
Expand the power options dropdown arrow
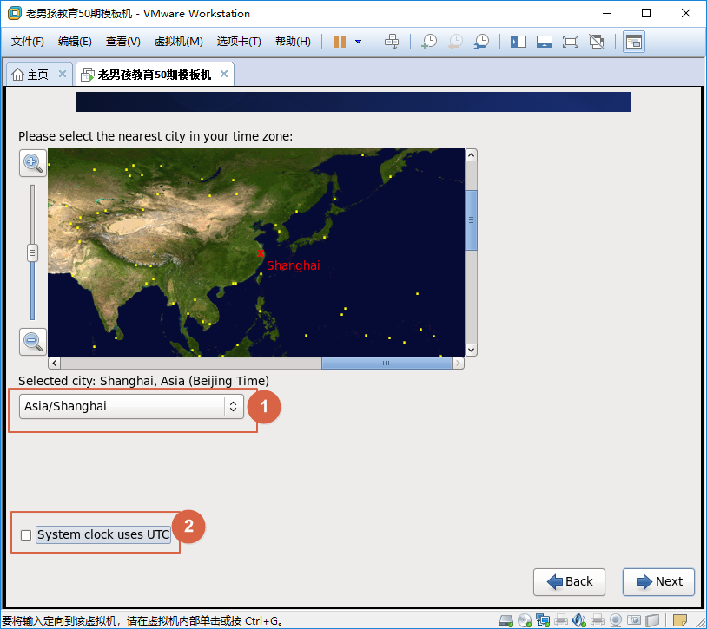358,42
